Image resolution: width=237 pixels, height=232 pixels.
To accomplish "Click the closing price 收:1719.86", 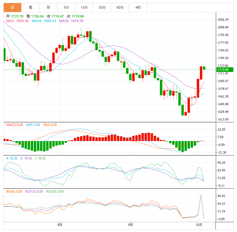I will (x=76, y=16).
